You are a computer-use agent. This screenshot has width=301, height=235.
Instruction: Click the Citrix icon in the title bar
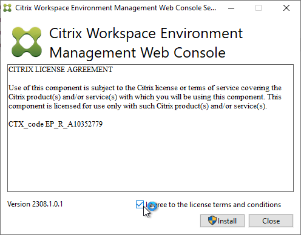tap(7, 8)
